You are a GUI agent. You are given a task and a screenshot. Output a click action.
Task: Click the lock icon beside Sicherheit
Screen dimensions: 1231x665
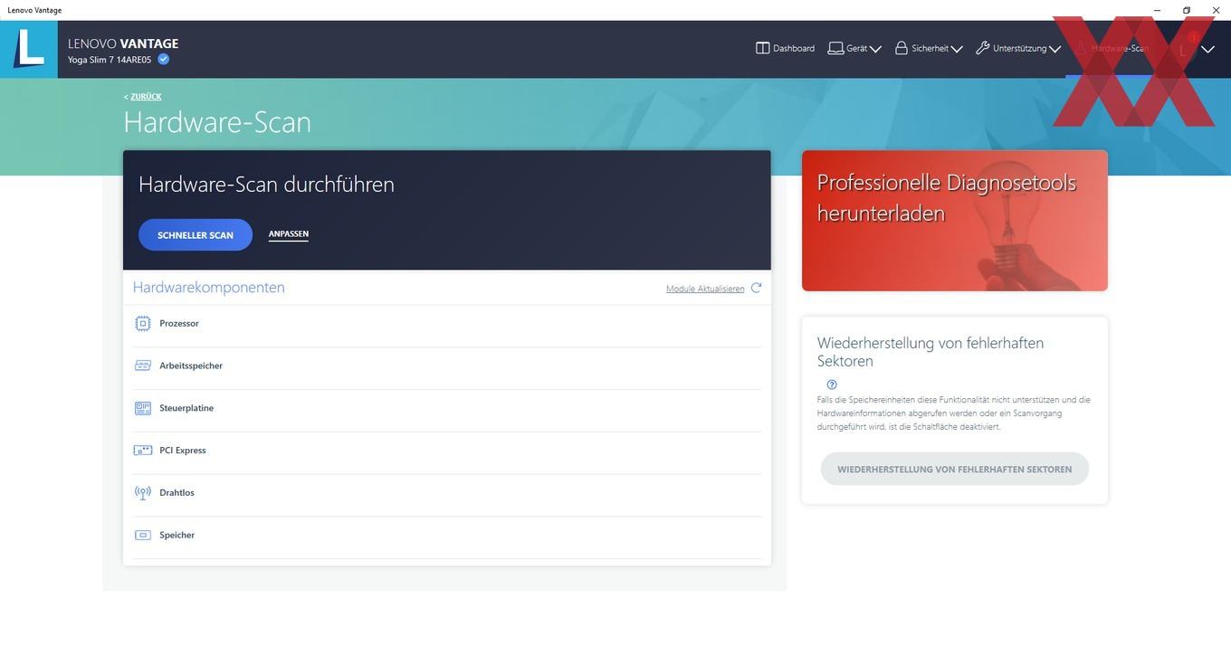click(902, 48)
